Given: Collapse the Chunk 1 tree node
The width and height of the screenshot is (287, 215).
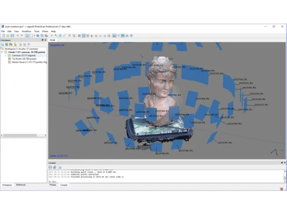Looking at the screenshot, I should pyautogui.click(x=2, y=52).
